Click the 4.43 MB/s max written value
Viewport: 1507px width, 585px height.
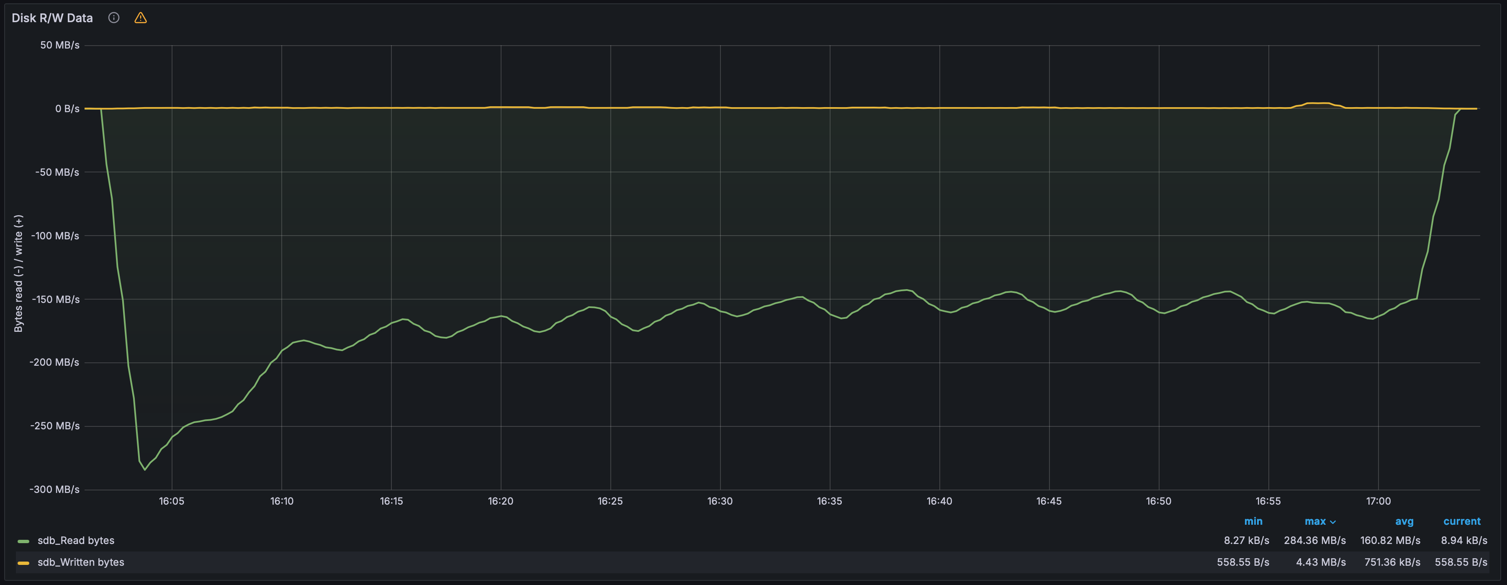1320,562
